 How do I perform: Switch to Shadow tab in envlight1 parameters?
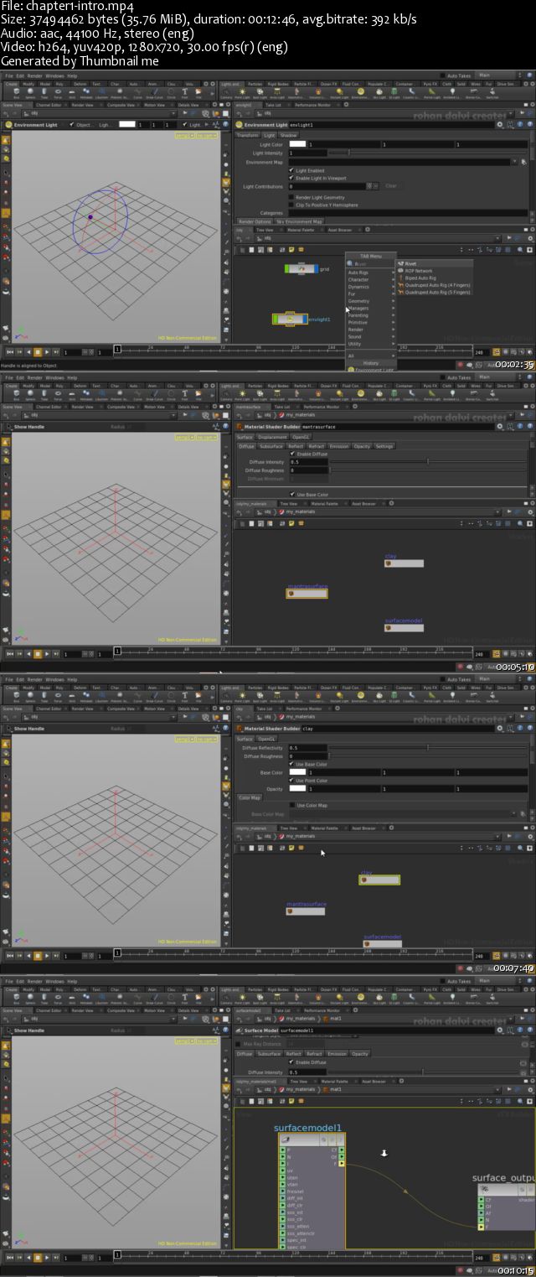[288, 135]
